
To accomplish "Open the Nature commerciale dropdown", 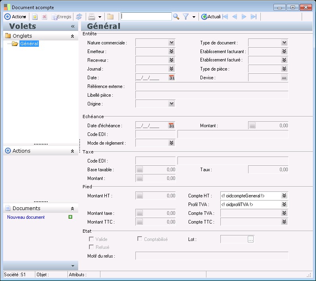I will coord(171,43).
